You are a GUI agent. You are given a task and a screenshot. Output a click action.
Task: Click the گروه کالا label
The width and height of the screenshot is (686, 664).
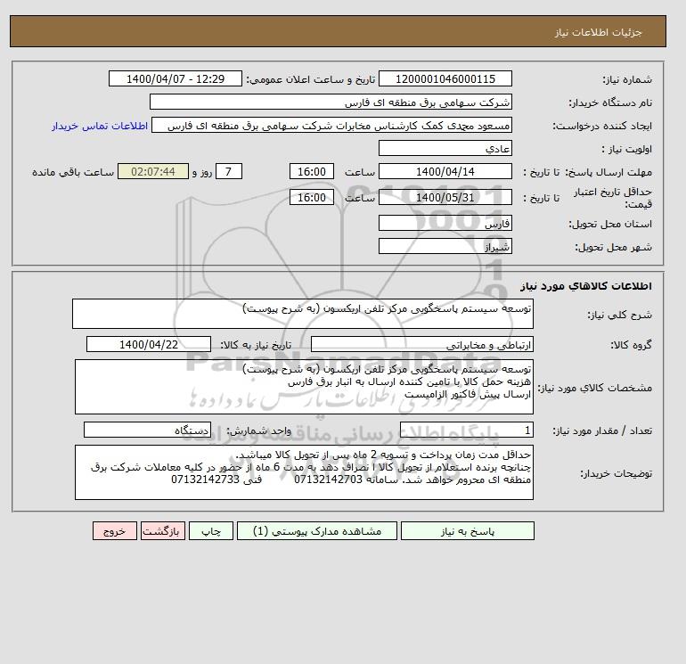click(632, 345)
